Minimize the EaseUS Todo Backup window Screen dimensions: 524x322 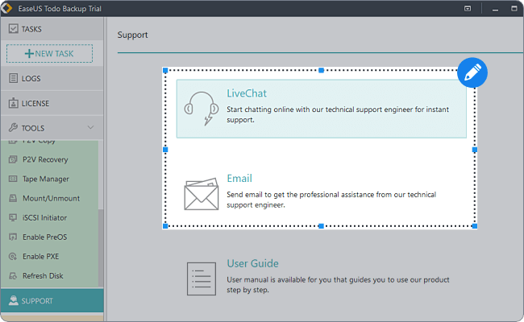pos(495,9)
